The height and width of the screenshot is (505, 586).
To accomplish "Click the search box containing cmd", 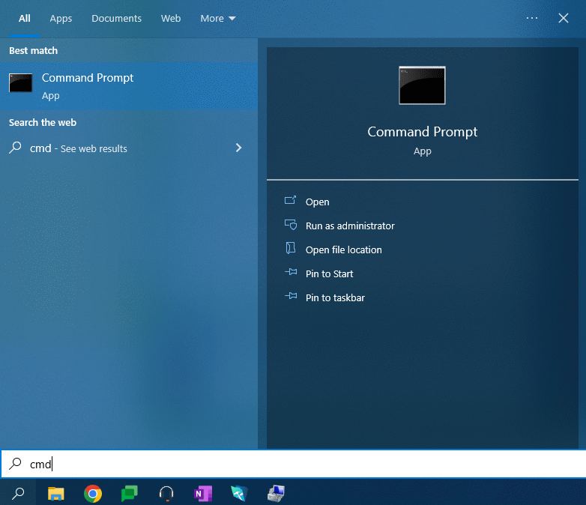I will click(293, 464).
